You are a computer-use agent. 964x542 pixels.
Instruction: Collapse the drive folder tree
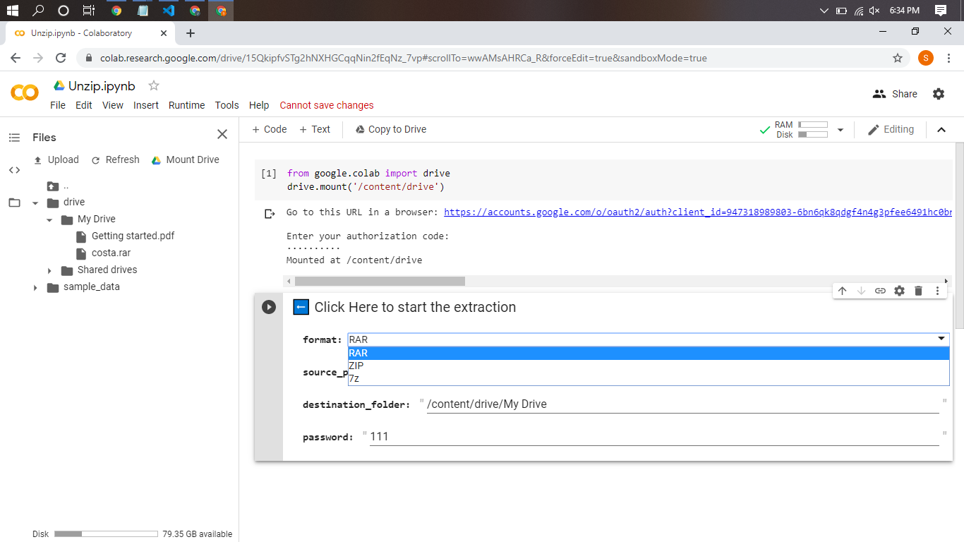(x=35, y=203)
